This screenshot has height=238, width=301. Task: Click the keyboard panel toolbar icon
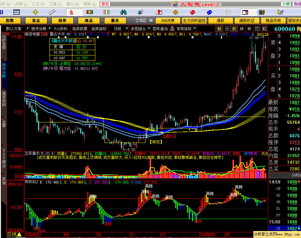pyautogui.click(x=16, y=12)
